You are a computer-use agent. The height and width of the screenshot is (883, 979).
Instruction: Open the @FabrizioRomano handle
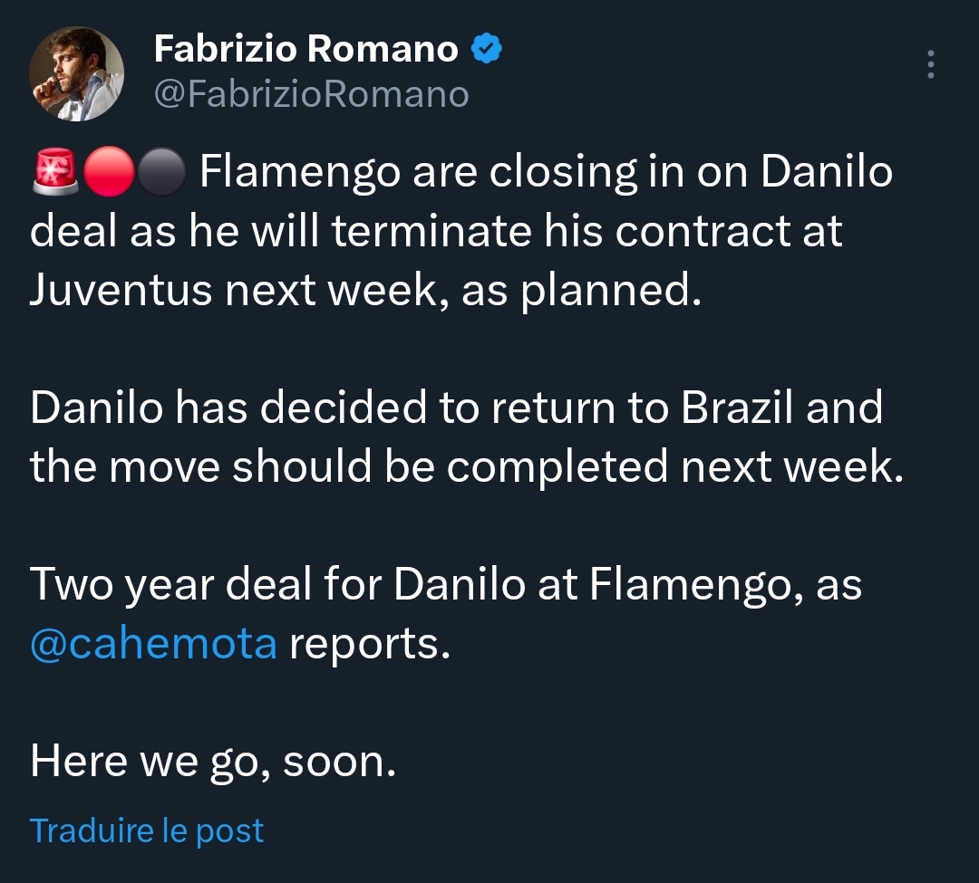(311, 94)
